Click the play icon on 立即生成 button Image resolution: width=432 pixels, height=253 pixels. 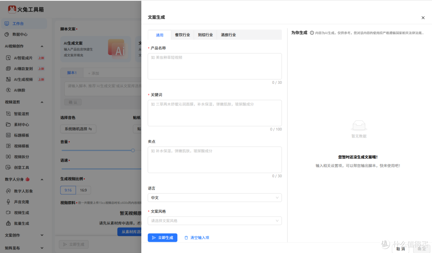(x=154, y=237)
